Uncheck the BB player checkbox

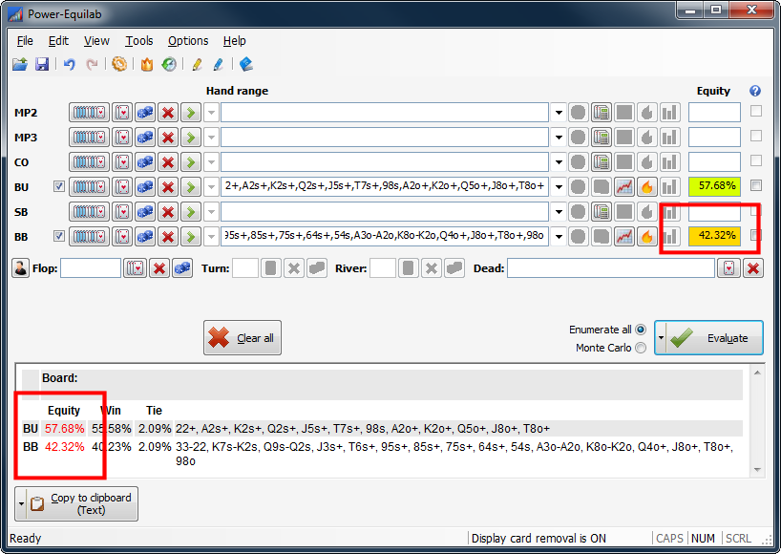(59, 236)
